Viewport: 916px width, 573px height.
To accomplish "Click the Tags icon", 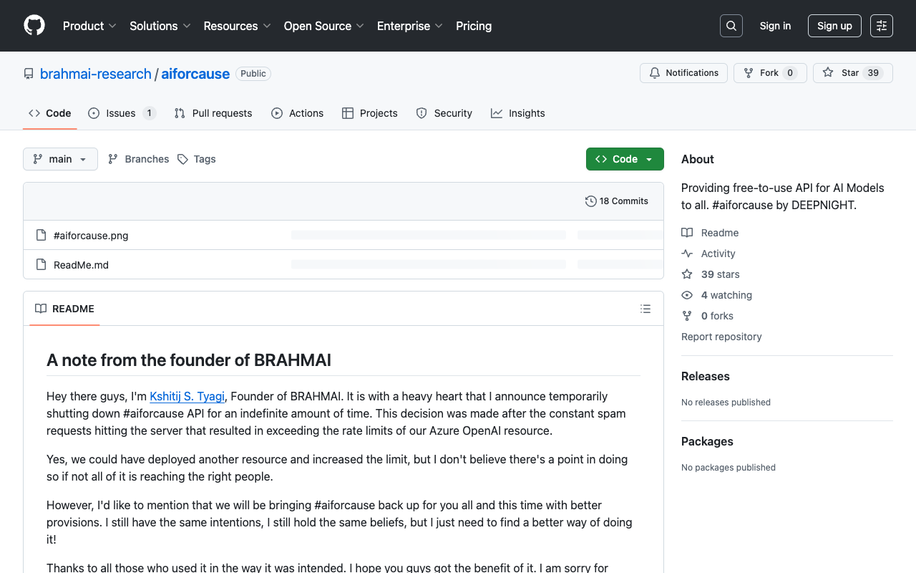I will click(x=183, y=159).
